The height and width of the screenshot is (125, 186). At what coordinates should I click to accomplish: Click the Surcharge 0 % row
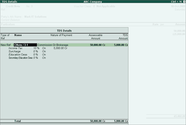pyautogui.click(x=27, y=51)
